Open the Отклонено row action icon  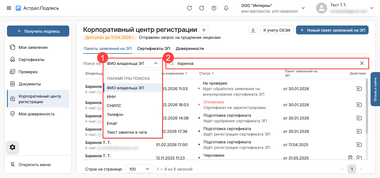(x=359, y=105)
